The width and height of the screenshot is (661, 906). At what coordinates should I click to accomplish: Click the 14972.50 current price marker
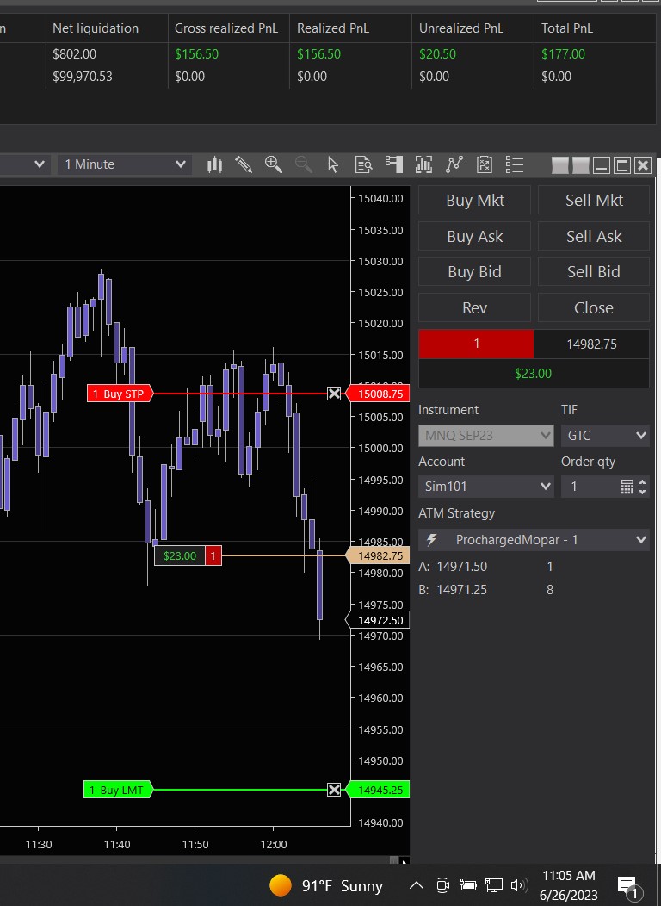[378, 621]
